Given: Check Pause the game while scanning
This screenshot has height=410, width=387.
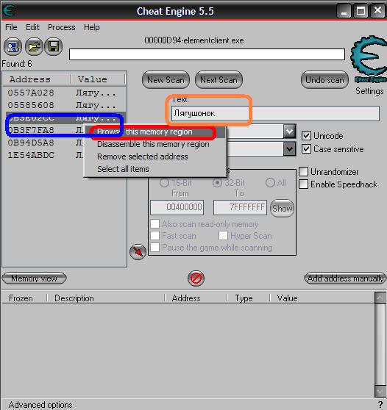Looking at the screenshot, I should [x=155, y=247].
